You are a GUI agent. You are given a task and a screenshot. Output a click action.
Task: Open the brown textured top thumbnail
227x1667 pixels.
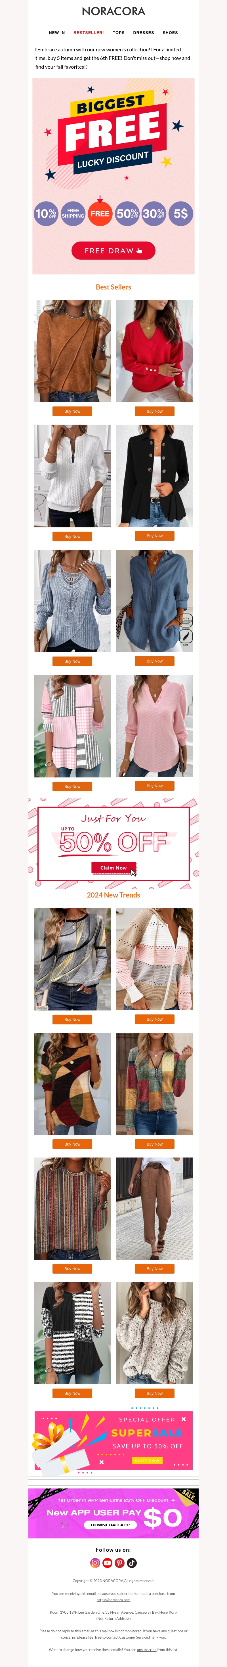coord(72,351)
